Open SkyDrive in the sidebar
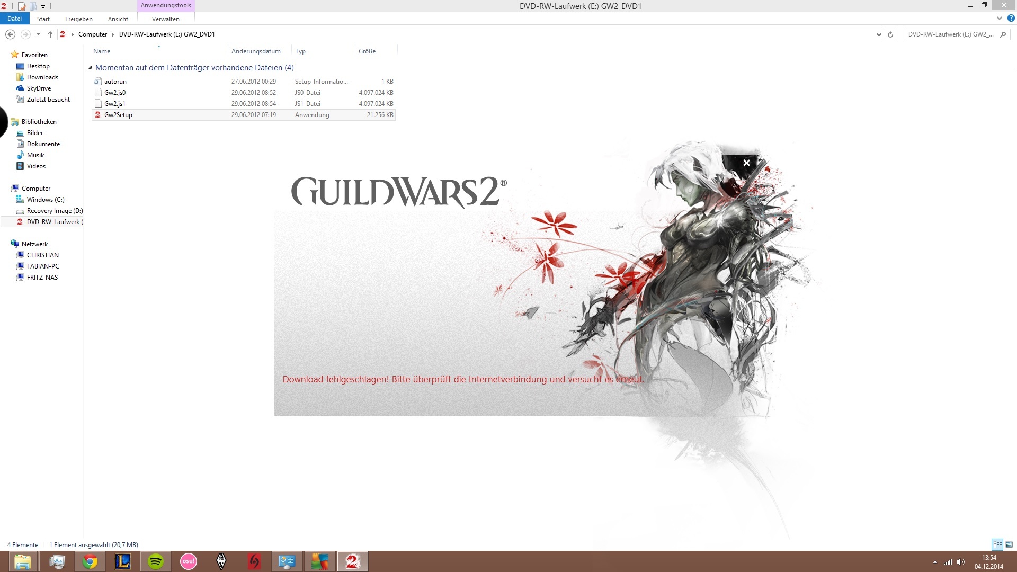Image resolution: width=1017 pixels, height=572 pixels. click(x=39, y=88)
